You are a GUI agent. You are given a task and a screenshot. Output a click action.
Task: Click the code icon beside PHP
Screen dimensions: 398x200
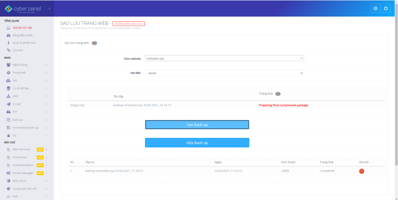9,197
